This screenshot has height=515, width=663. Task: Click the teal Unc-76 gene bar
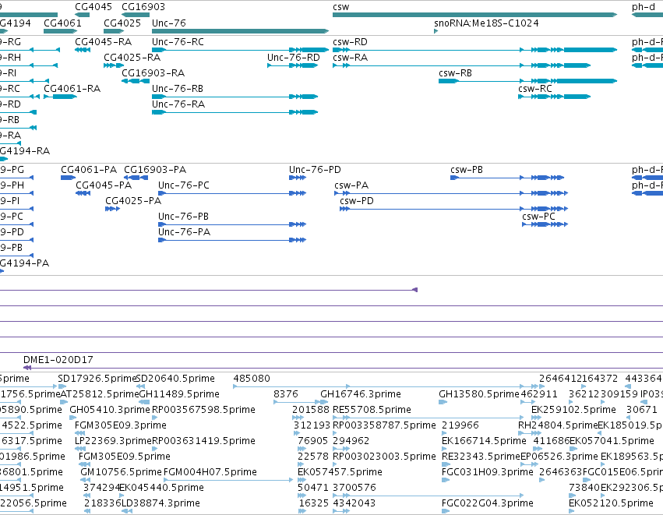click(240, 31)
